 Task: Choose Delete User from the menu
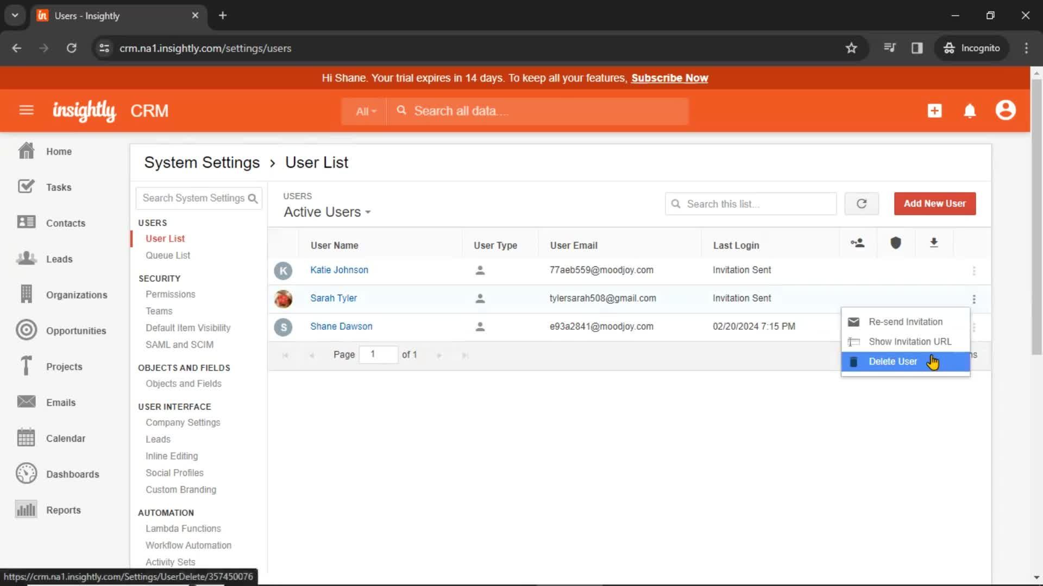906,361
